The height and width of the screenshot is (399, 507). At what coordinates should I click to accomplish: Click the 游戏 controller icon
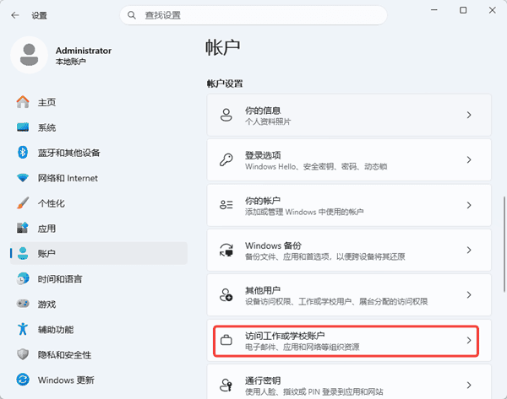tap(23, 304)
